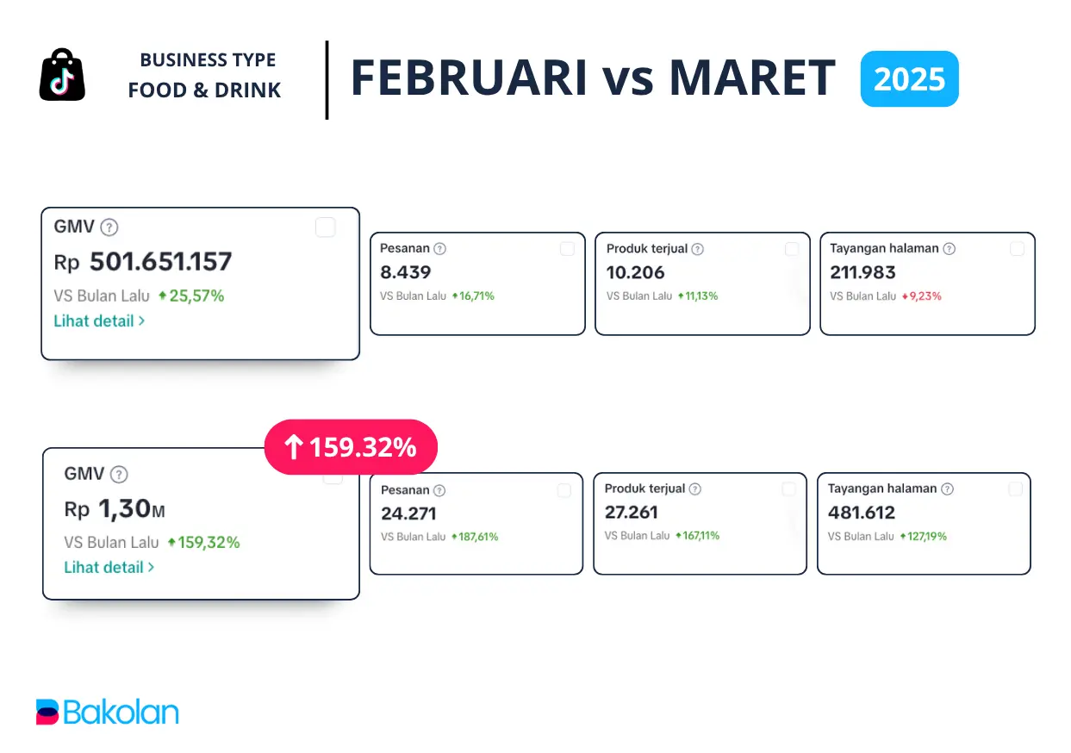The height and width of the screenshot is (753, 1071).
Task: Click help icon beside Pesanan 8.439
Action: coord(439,249)
